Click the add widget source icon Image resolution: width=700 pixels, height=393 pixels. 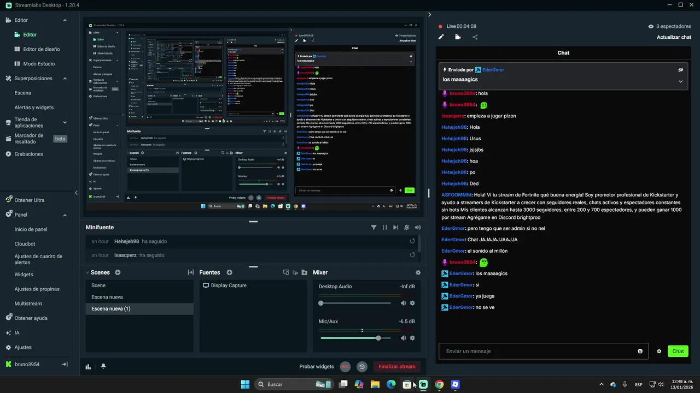coord(286,272)
